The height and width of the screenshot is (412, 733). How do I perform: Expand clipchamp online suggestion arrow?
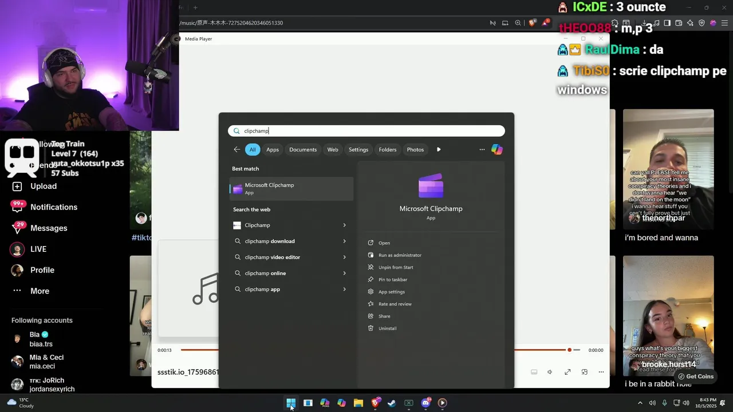coord(344,274)
